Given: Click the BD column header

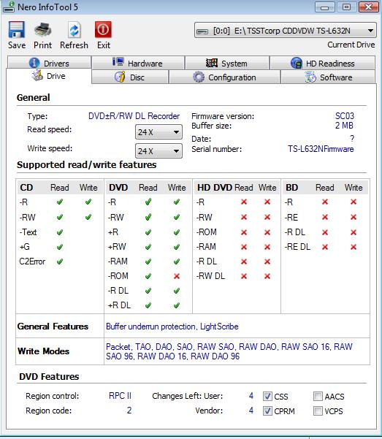Looking at the screenshot, I should 291,187.
